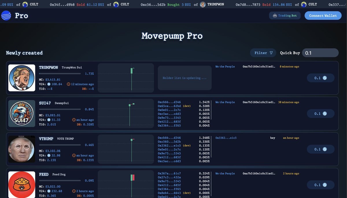Click the CULT token globe icon in the ticker
347x198 pixels.
point(24,4)
